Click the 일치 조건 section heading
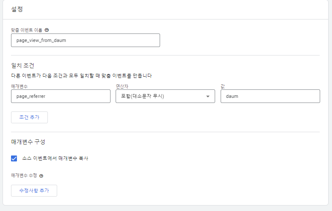 click(22, 65)
